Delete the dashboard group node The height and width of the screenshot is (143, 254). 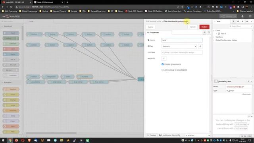tap(150, 27)
